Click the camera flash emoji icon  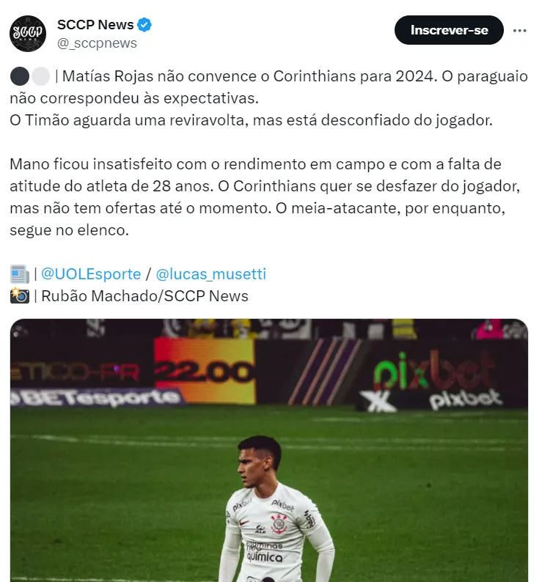(x=20, y=296)
